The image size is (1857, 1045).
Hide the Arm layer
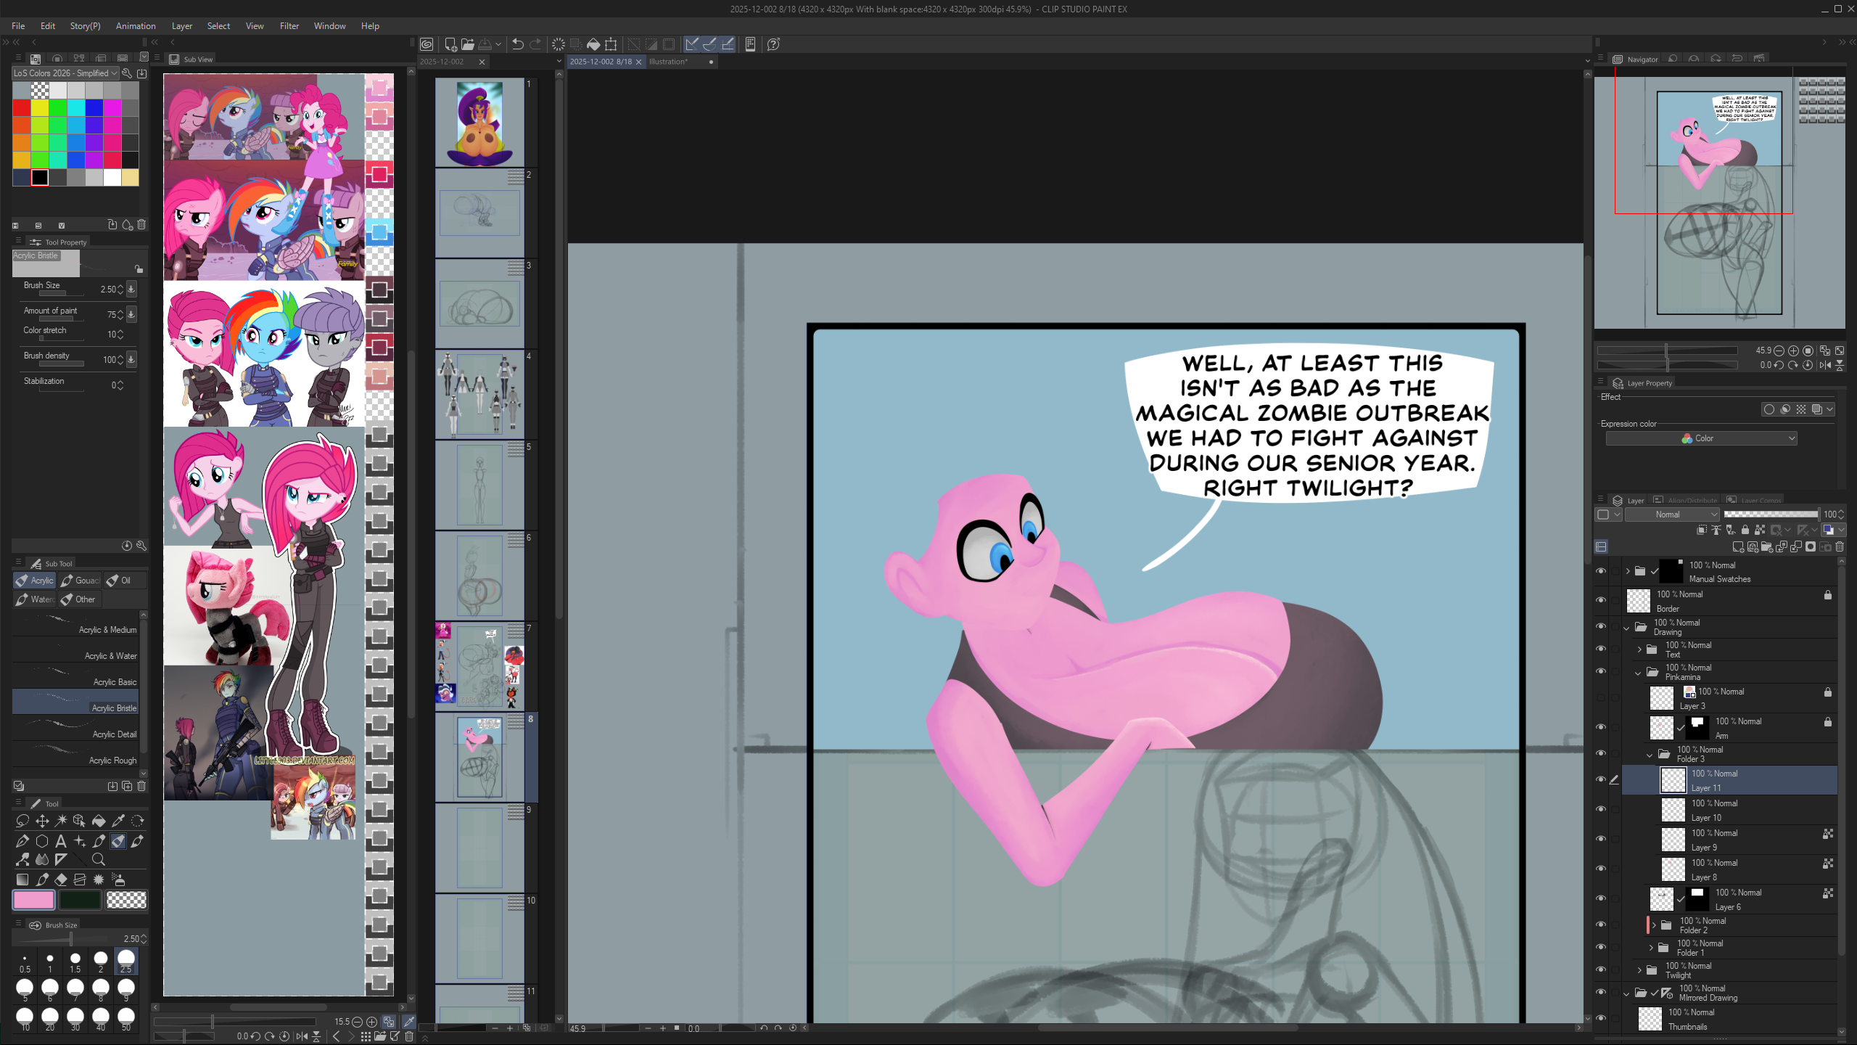(x=1601, y=727)
